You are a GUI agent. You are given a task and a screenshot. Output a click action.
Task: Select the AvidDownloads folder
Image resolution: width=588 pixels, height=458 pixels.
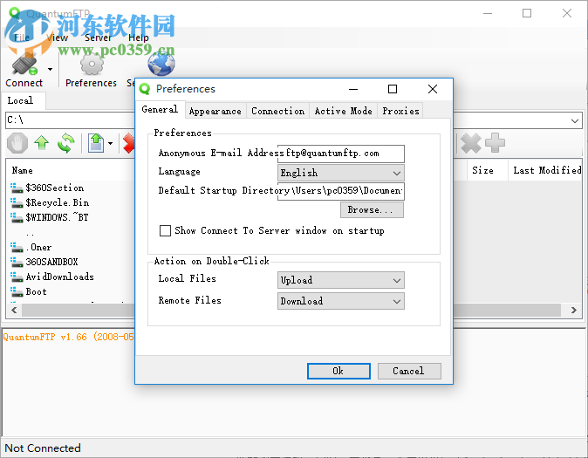click(x=59, y=277)
